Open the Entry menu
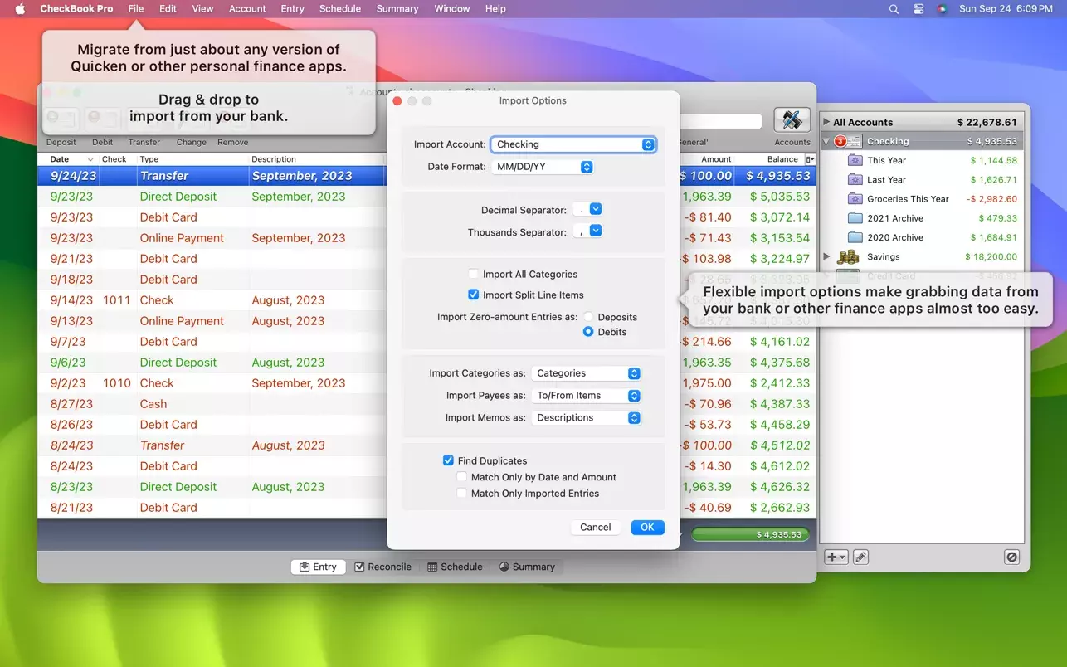Image resolution: width=1067 pixels, height=667 pixels. (x=292, y=8)
